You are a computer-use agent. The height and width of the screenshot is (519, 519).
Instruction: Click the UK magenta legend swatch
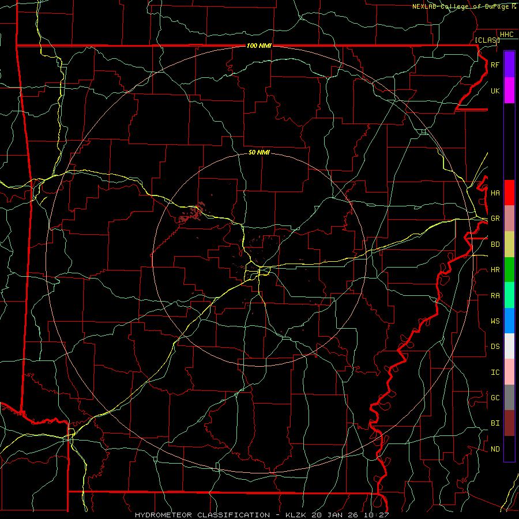click(509, 91)
